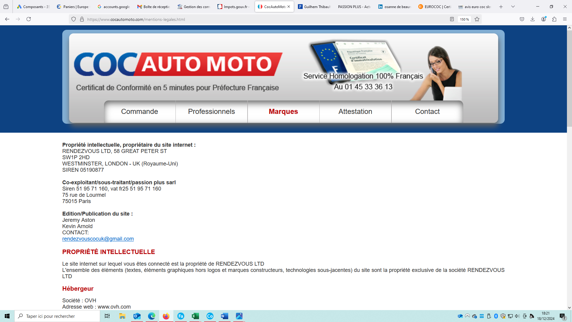Screen dimensions: 572x322
Task: Click the page vertical scrollbar down arrow
Action: click(x=569, y=307)
